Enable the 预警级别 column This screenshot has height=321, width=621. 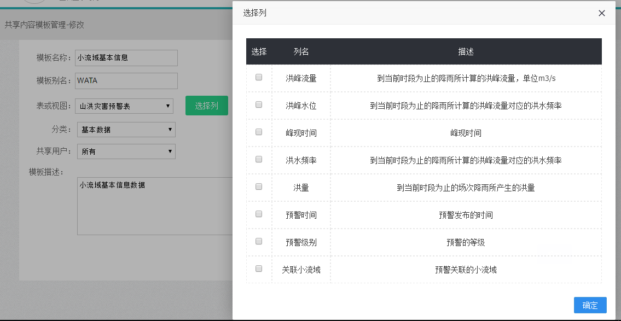pyautogui.click(x=258, y=241)
